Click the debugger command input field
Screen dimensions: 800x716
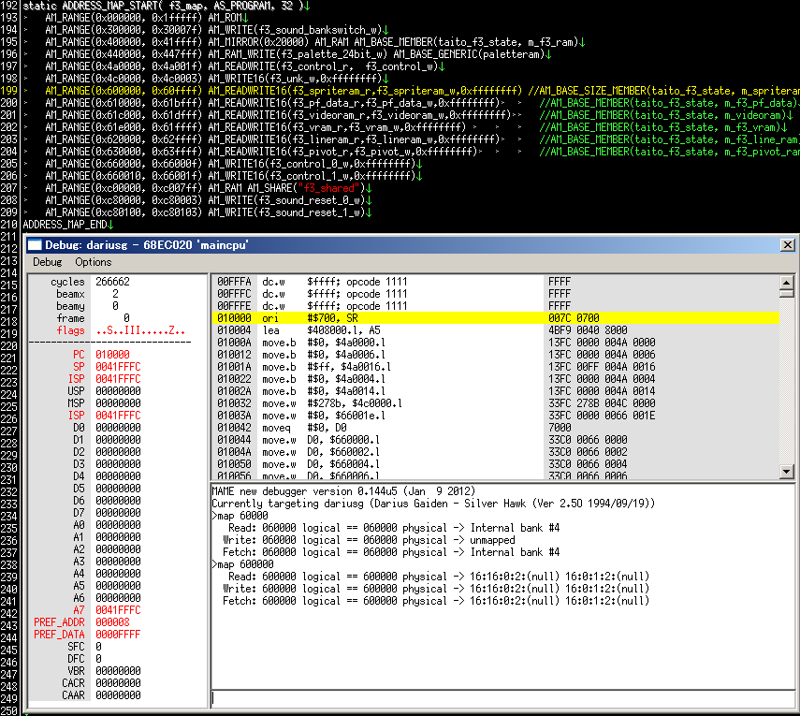coord(496,697)
